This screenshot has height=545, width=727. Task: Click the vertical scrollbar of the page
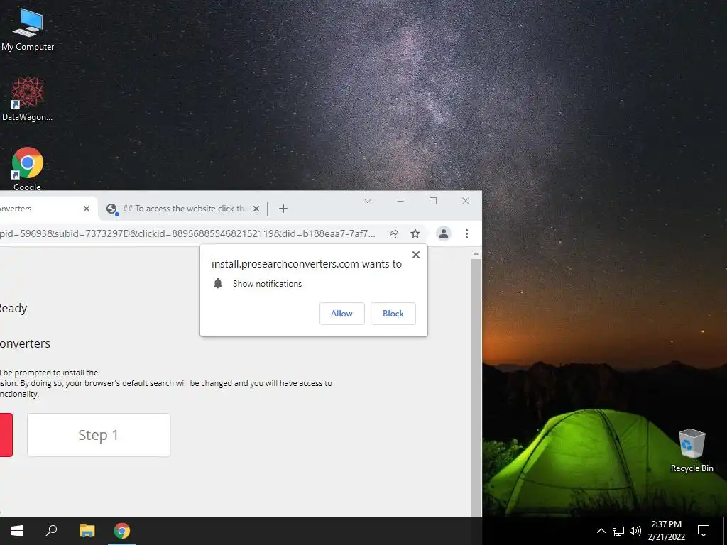[x=476, y=387]
